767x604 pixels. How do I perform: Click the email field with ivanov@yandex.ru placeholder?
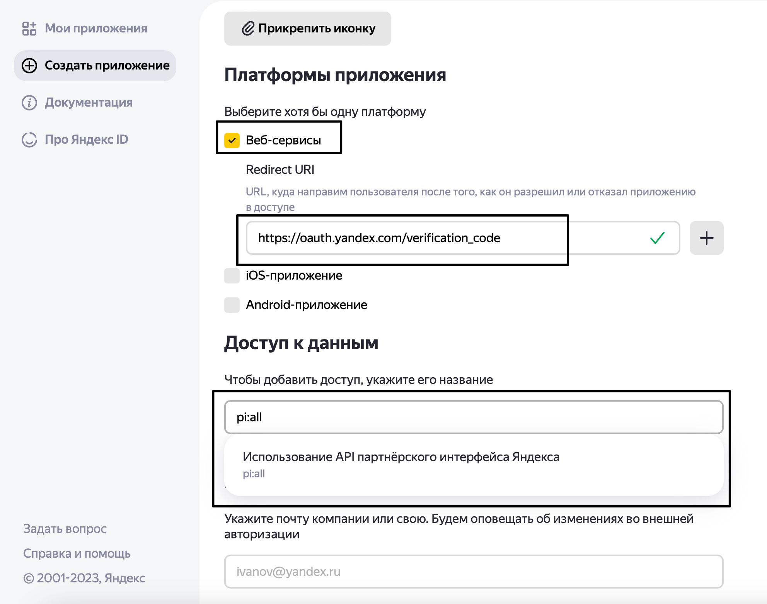click(x=473, y=572)
